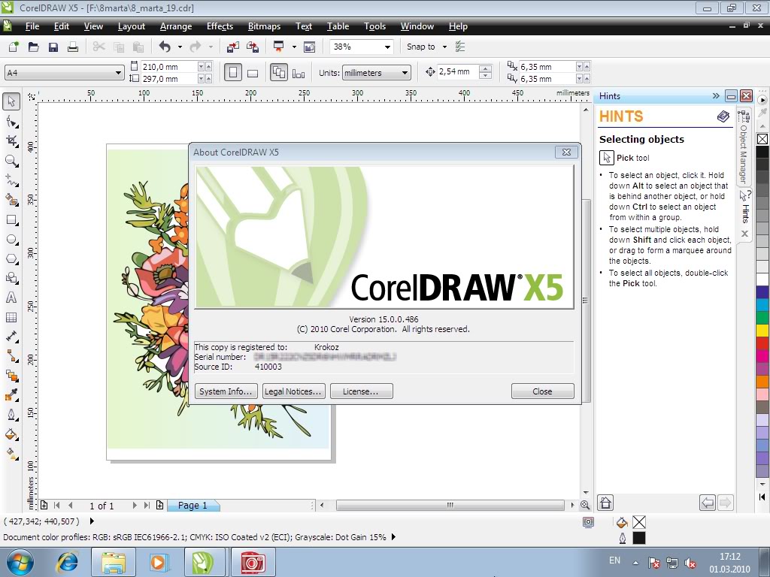The image size is (770, 577).
Task: Select the Dimension tool
Action: click(x=11, y=337)
